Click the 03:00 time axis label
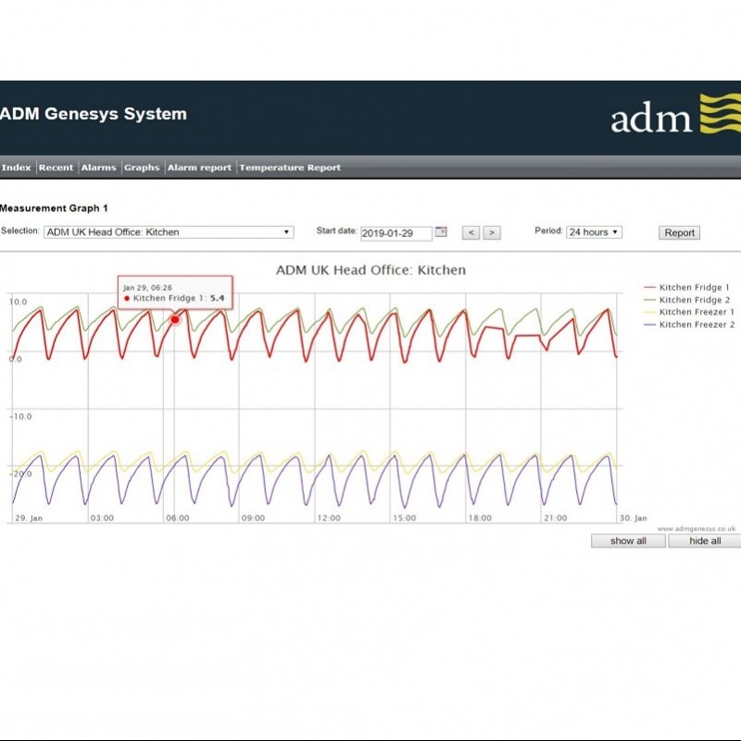Screen dimensions: 741x741 pyautogui.click(x=102, y=518)
